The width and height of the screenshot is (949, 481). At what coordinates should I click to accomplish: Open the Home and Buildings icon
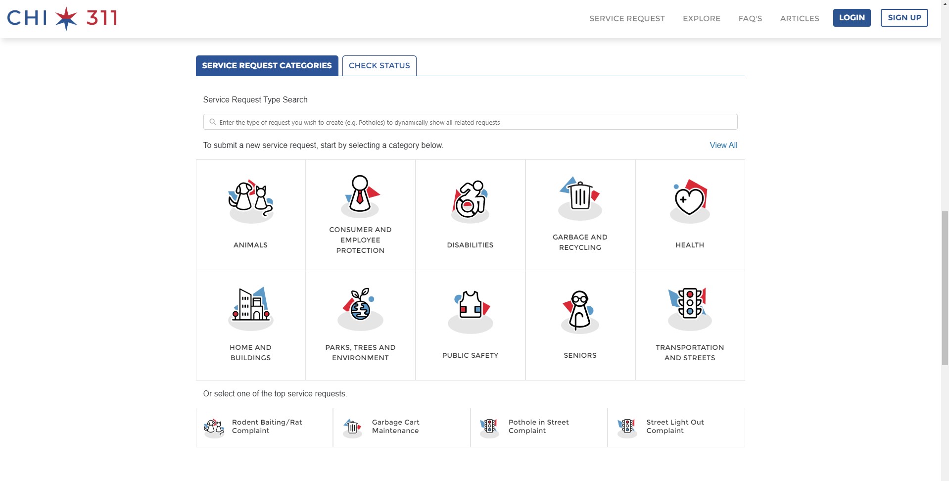(x=251, y=308)
